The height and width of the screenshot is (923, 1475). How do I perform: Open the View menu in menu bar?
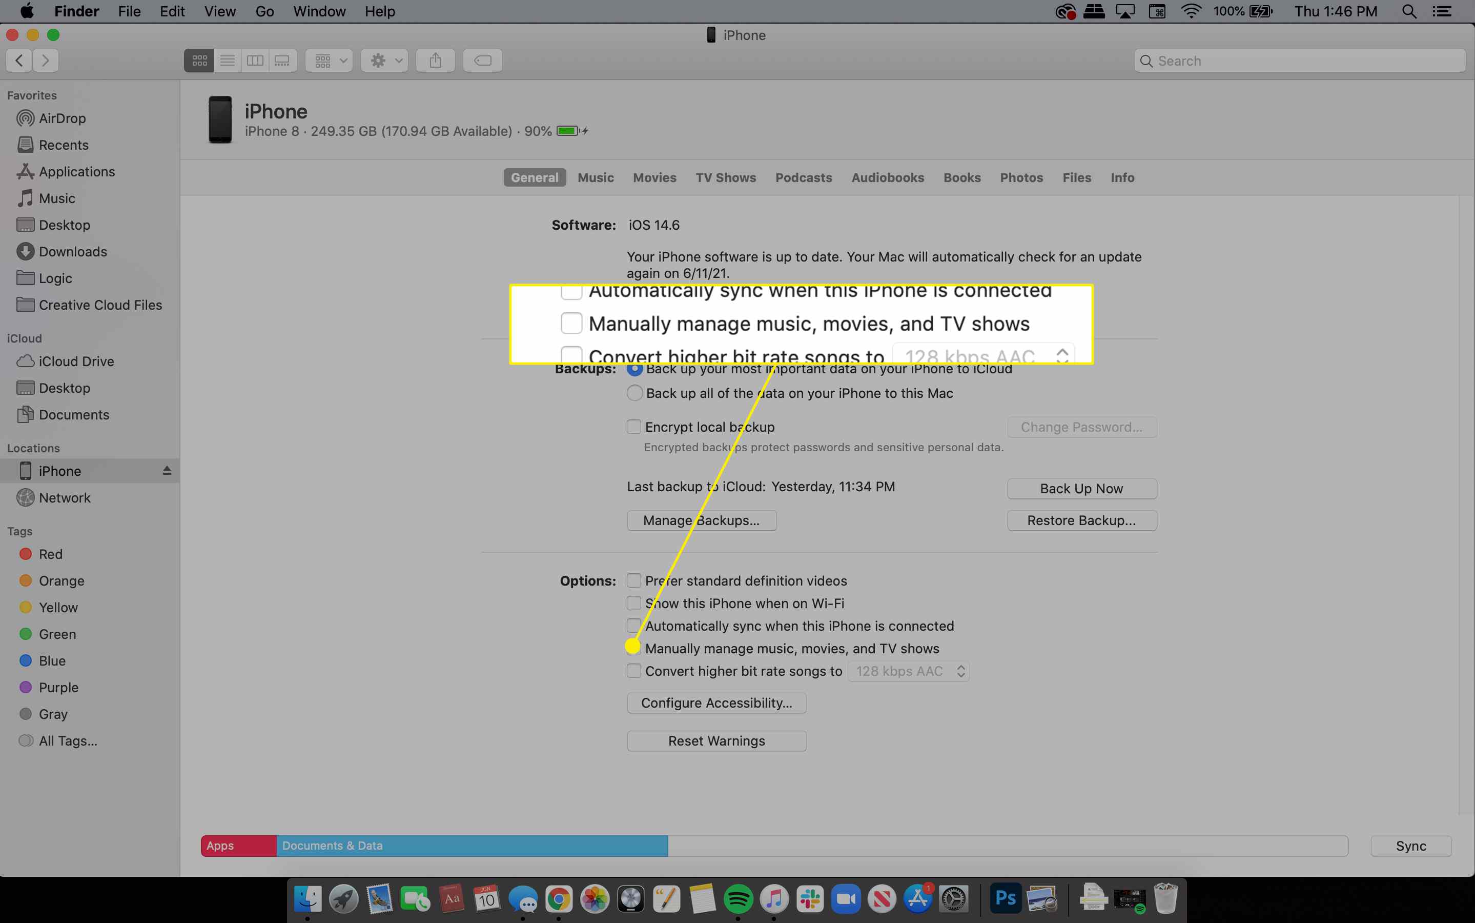coord(219,12)
